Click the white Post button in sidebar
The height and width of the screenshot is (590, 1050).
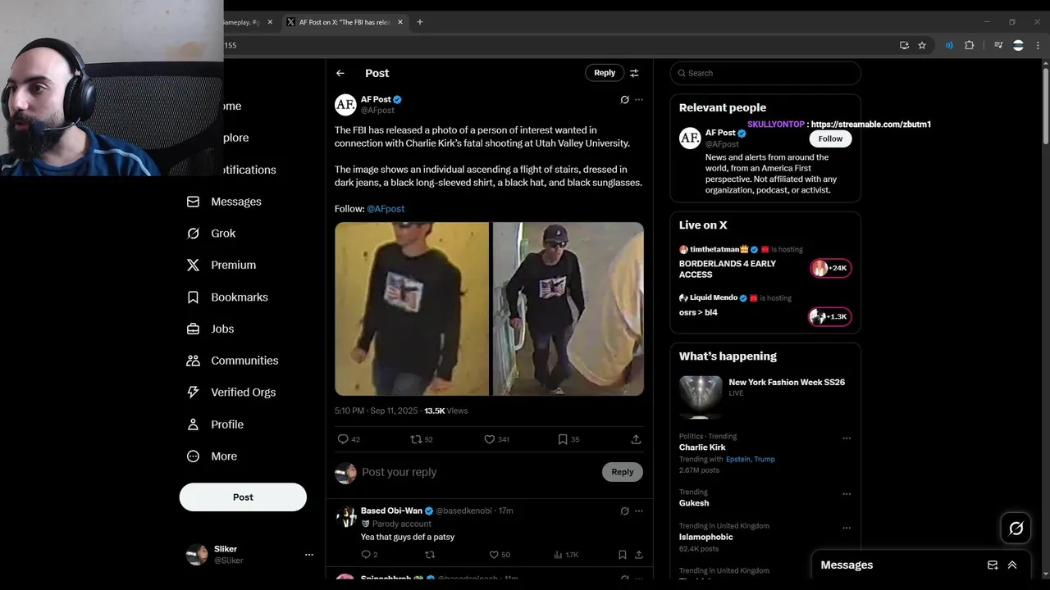243,497
